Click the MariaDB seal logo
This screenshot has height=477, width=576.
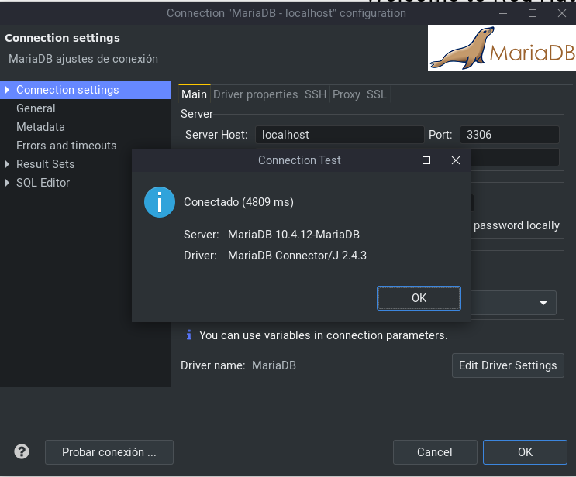[x=502, y=48]
